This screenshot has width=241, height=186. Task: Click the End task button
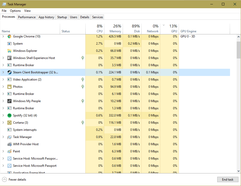click(228, 180)
